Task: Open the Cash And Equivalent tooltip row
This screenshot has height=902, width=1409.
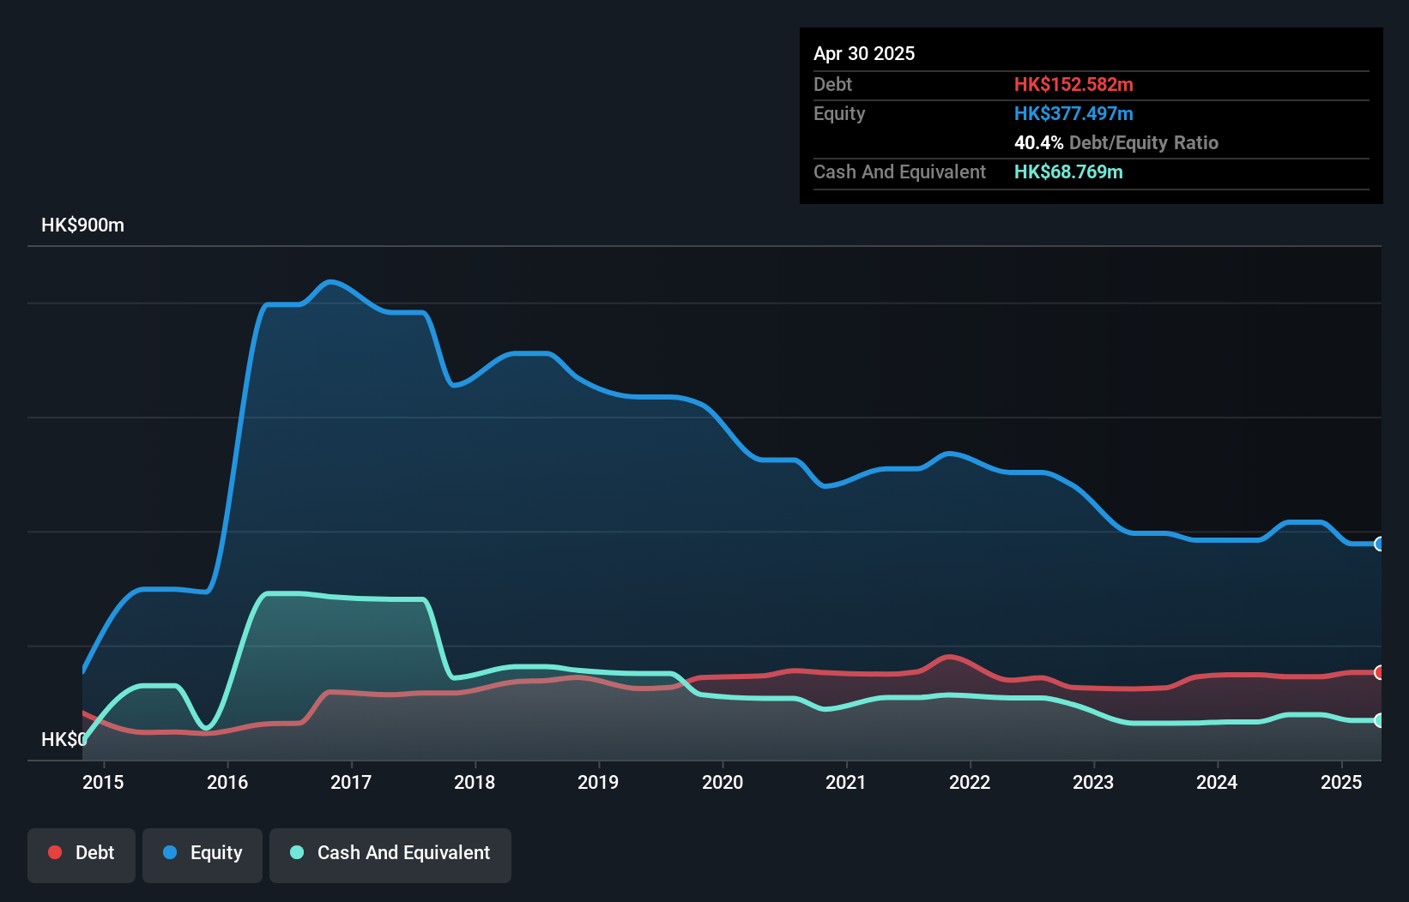Action: point(899,171)
